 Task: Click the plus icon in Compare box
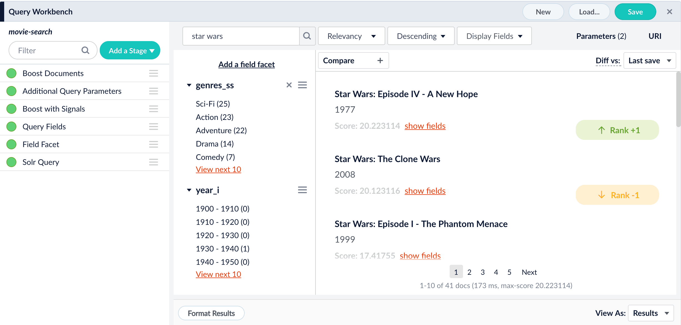380,61
